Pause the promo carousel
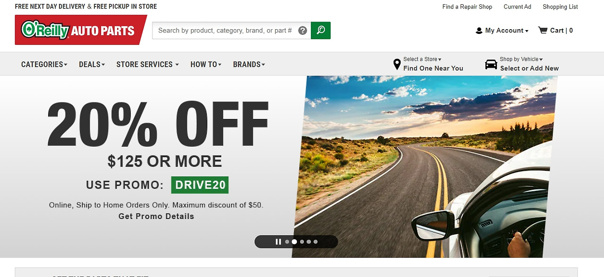Screen dimensions: 604x277 278,242
